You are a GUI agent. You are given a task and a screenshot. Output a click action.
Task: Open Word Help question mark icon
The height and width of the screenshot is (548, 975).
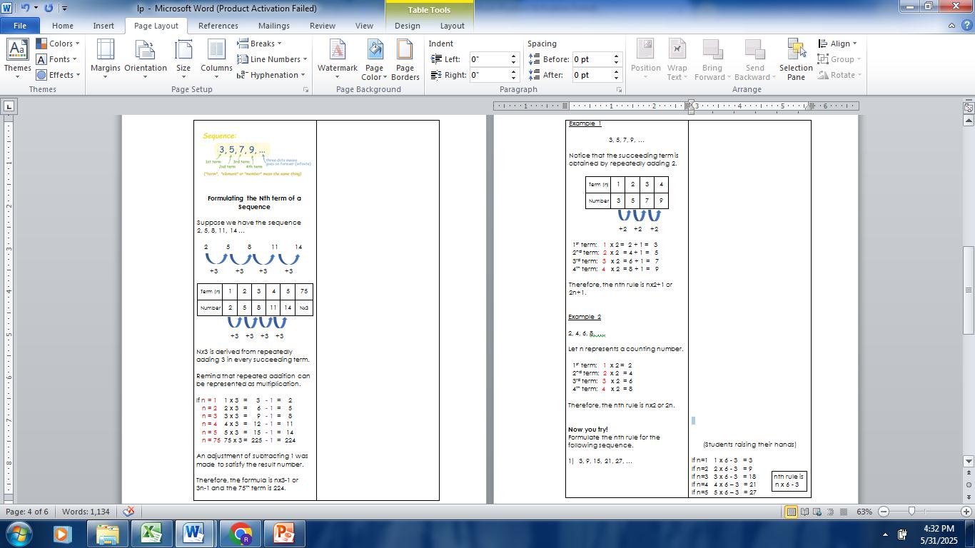(x=966, y=26)
